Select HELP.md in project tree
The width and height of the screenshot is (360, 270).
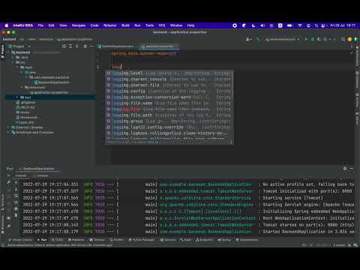tap(25, 107)
